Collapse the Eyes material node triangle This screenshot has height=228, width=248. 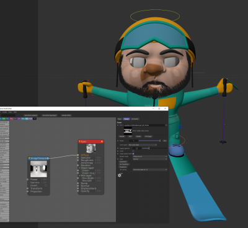[x=79, y=141]
